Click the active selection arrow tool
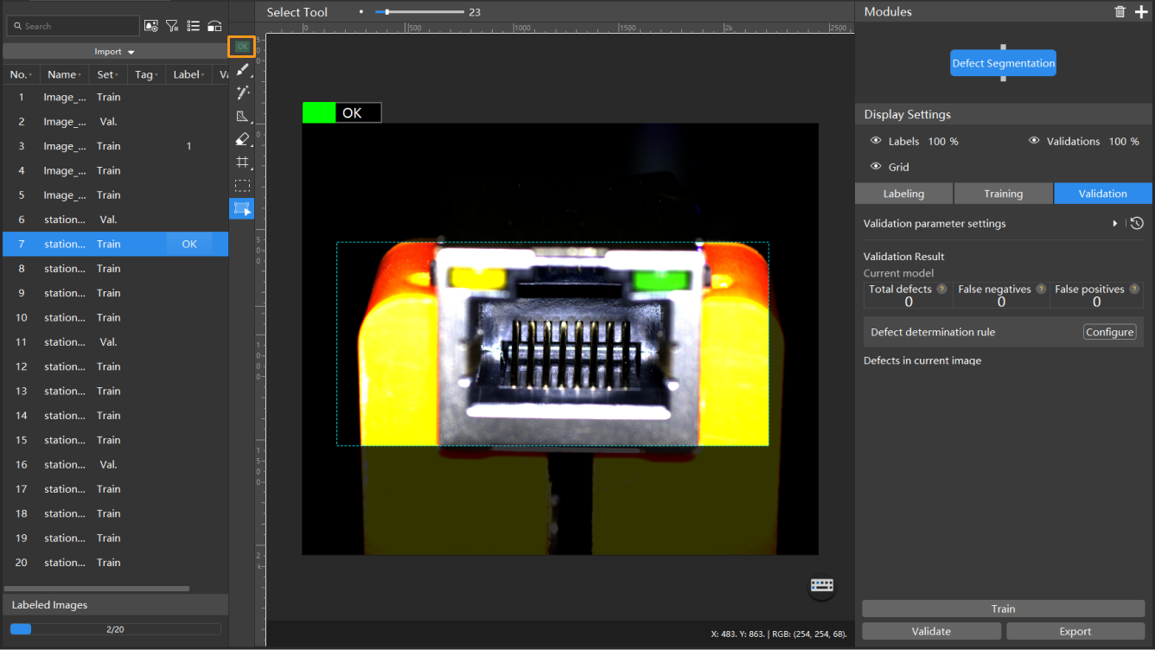 tap(242, 208)
